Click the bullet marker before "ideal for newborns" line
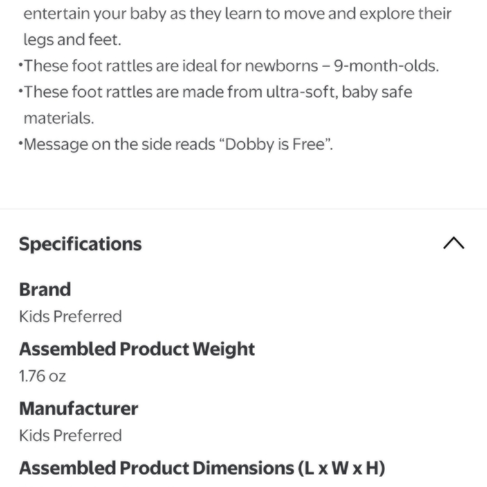 (x=21, y=65)
